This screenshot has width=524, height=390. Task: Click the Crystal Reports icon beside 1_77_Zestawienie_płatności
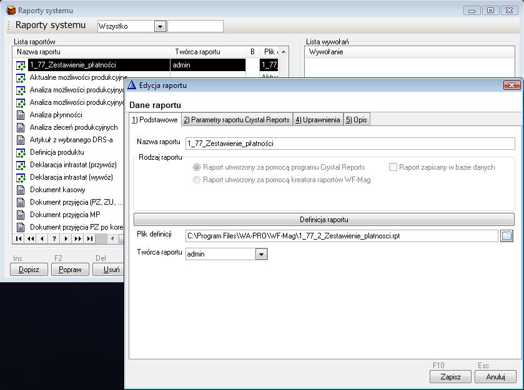coord(21,65)
